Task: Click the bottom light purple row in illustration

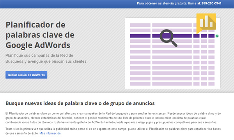Action: pyautogui.click(x=172, y=84)
